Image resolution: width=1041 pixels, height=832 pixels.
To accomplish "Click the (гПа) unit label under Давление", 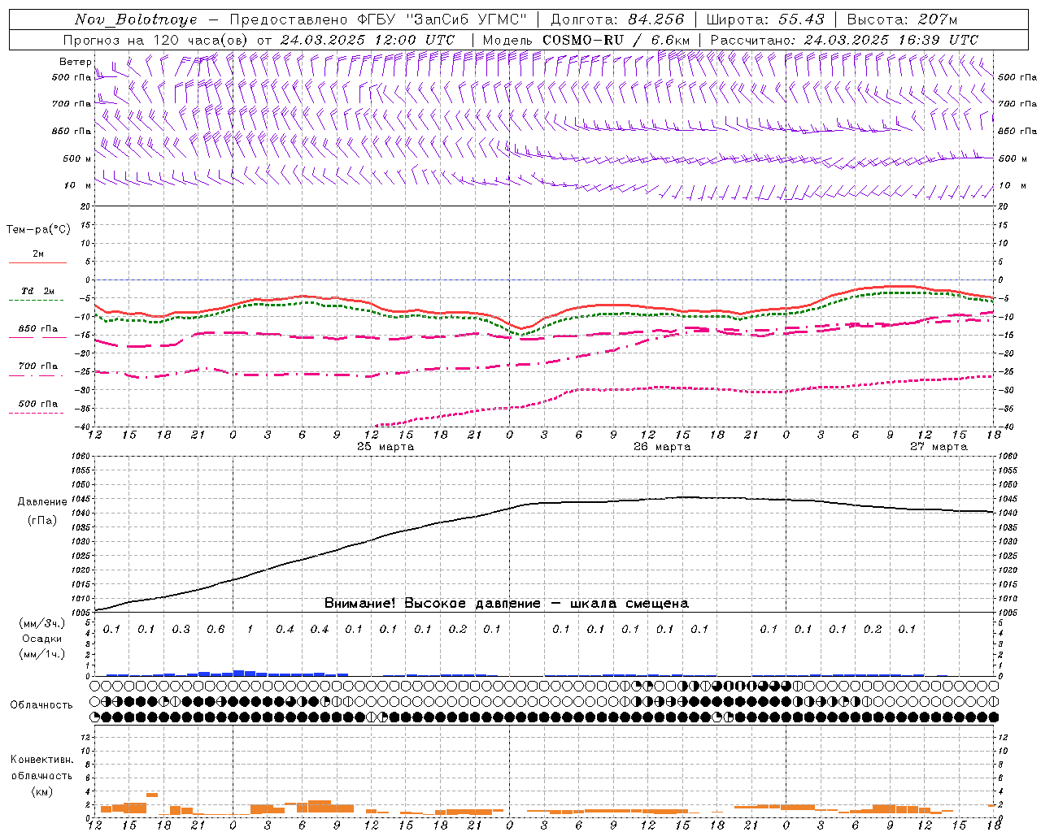I will click(x=42, y=521).
